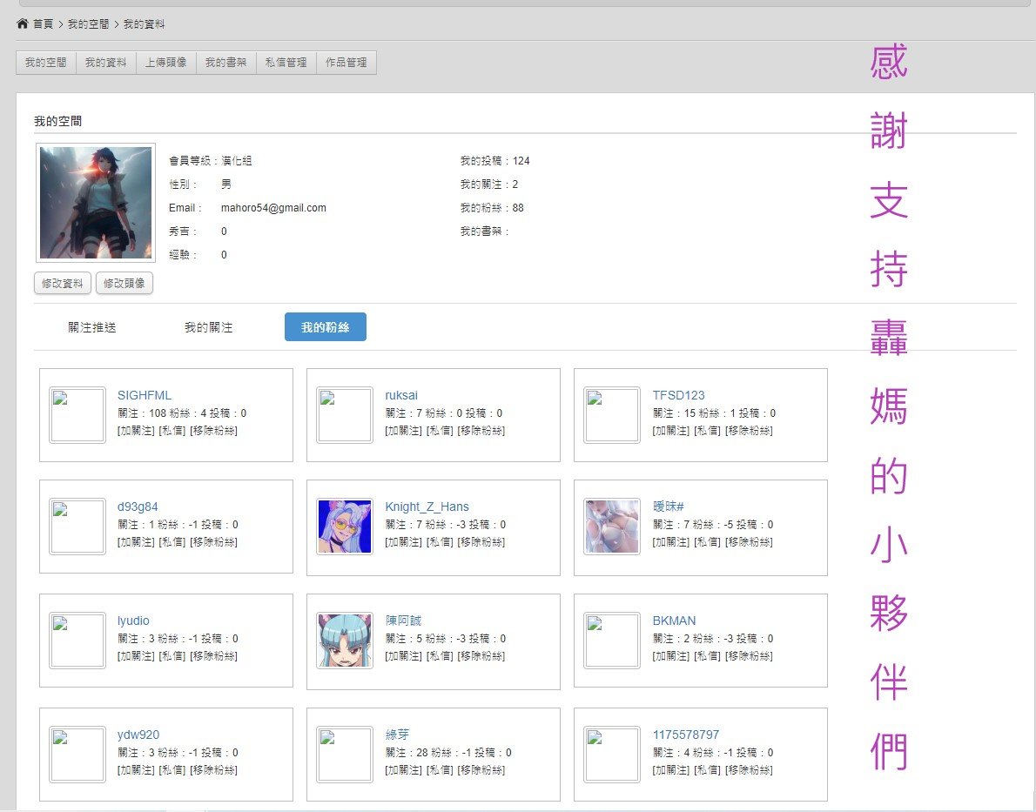Switch to the 我的關注 tab
Image resolution: width=1036 pixels, height=812 pixels.
coord(209,327)
